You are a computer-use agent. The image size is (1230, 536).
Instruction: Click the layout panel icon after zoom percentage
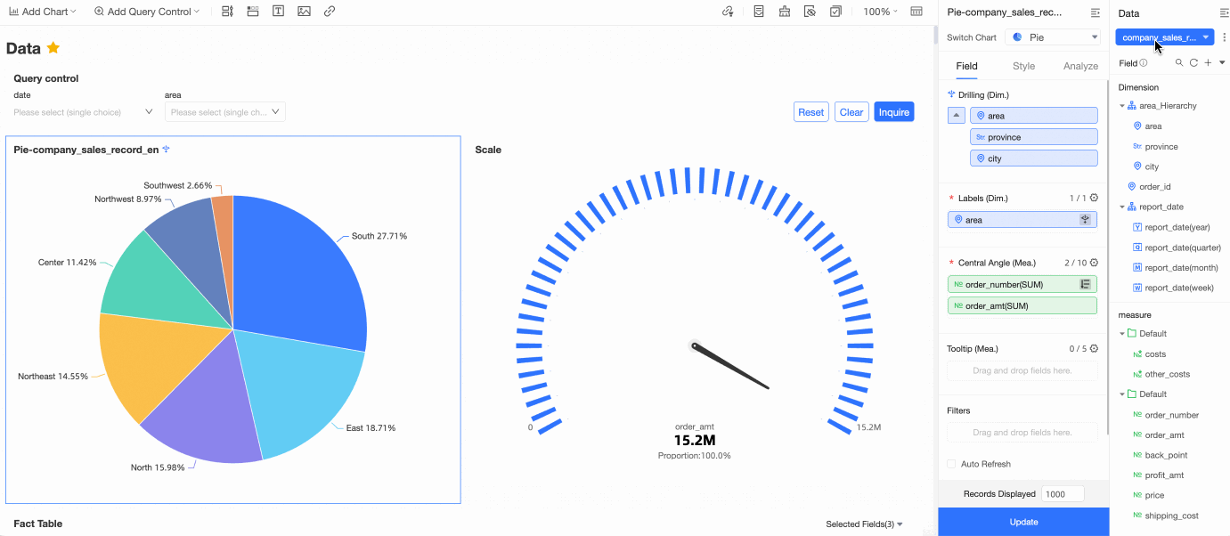pyautogui.click(x=916, y=12)
